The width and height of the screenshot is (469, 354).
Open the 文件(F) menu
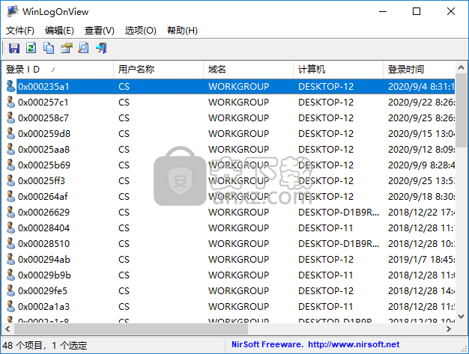[20, 31]
